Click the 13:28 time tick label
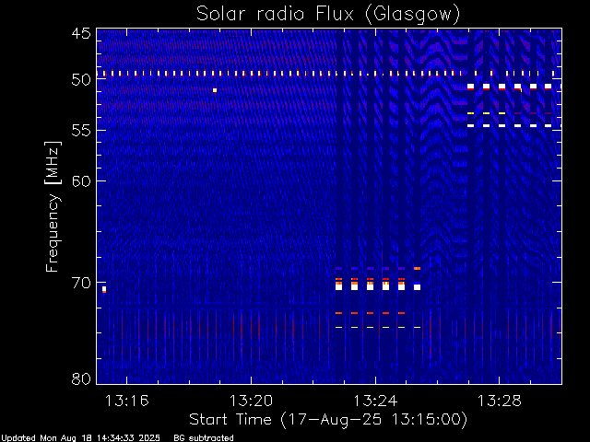This screenshot has height=442, width=590. [x=500, y=401]
